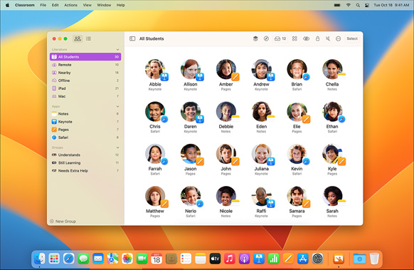
Task: Choose the Needs Extra Help group
Action: point(85,170)
